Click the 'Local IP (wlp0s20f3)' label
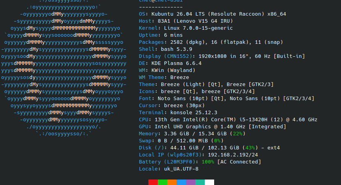The width and height of the screenshot is (341, 185). pos(170,155)
